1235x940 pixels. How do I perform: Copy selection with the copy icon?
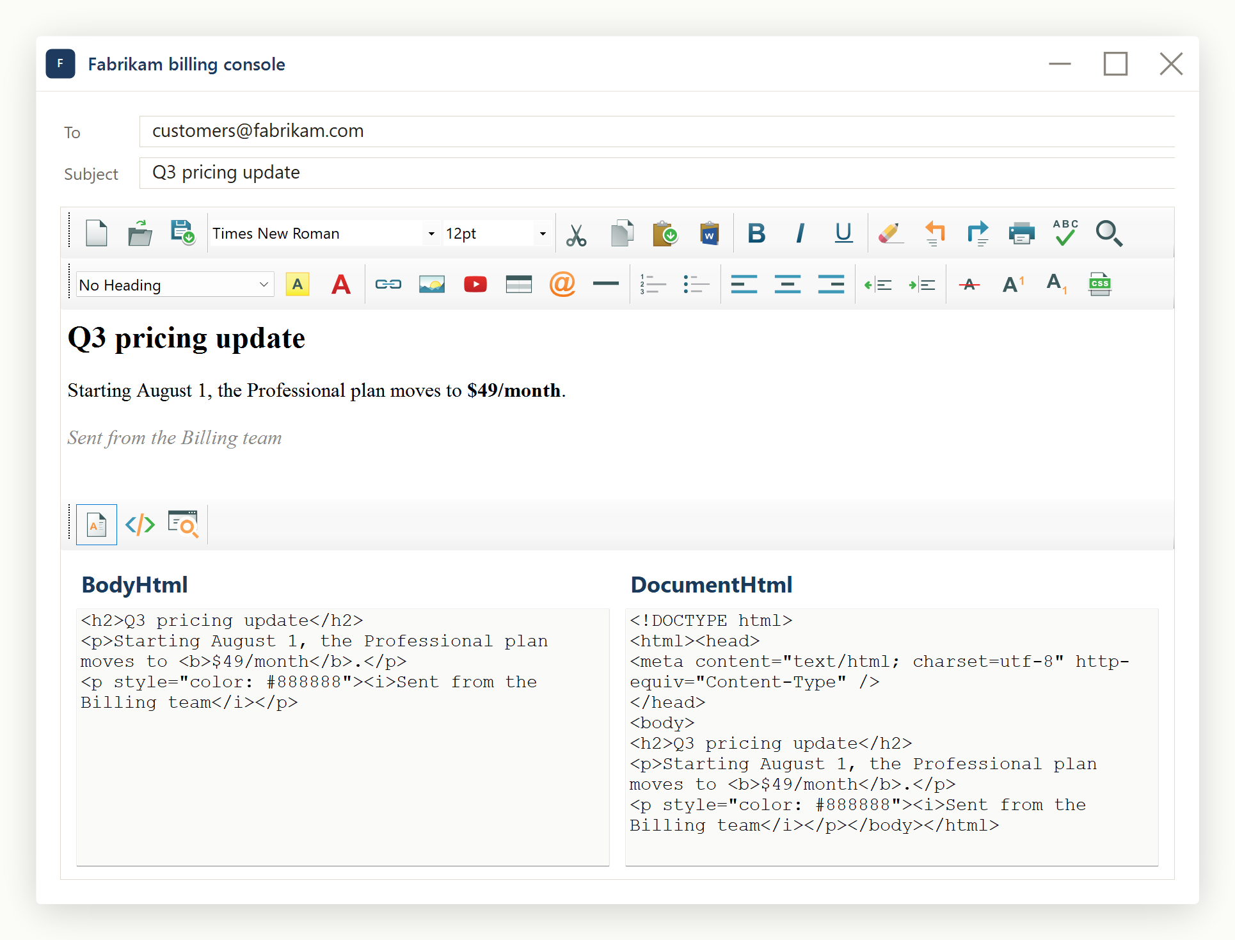(622, 234)
